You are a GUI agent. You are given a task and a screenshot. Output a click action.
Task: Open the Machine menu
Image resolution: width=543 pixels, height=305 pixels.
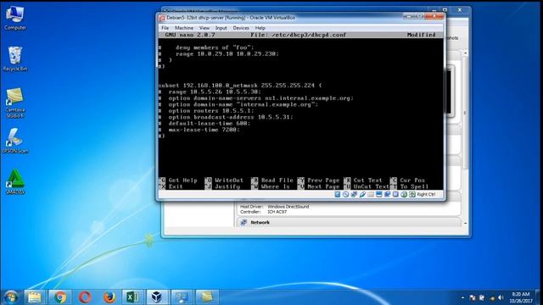(x=184, y=28)
